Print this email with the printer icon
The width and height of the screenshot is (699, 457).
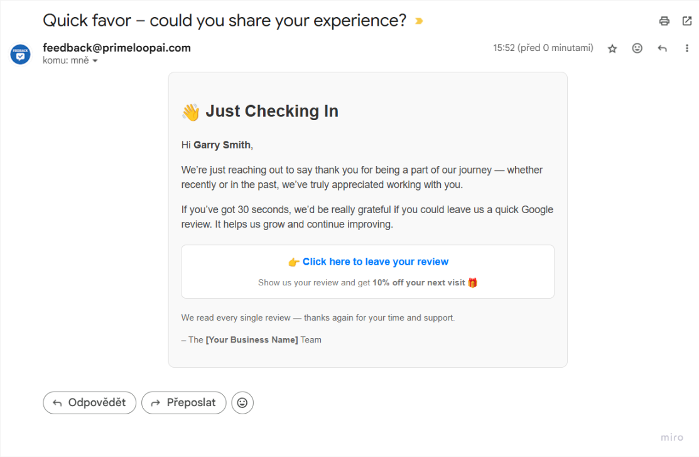click(x=664, y=21)
